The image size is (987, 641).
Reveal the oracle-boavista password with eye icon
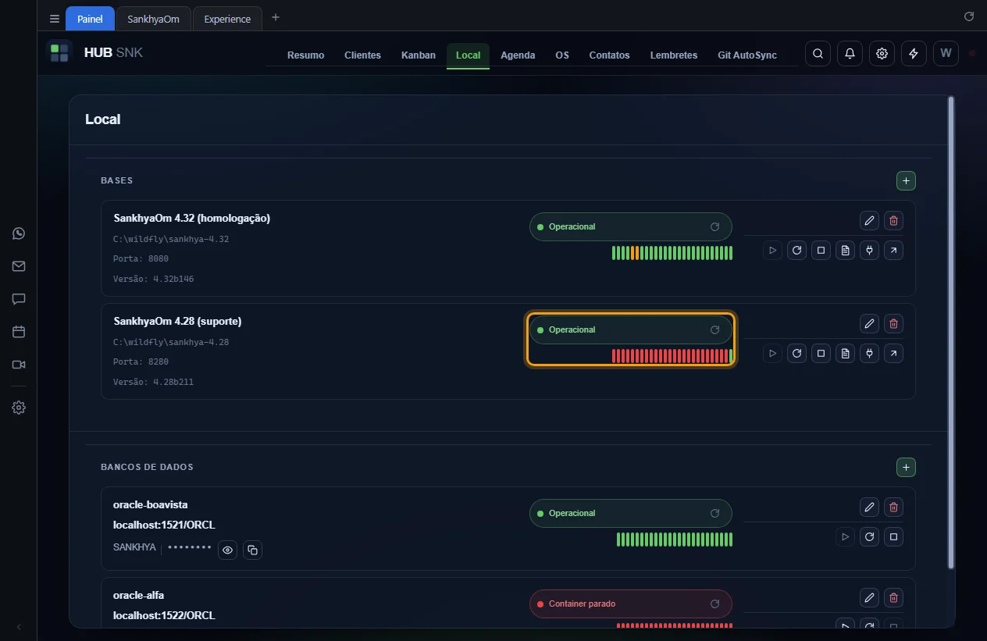coord(227,550)
